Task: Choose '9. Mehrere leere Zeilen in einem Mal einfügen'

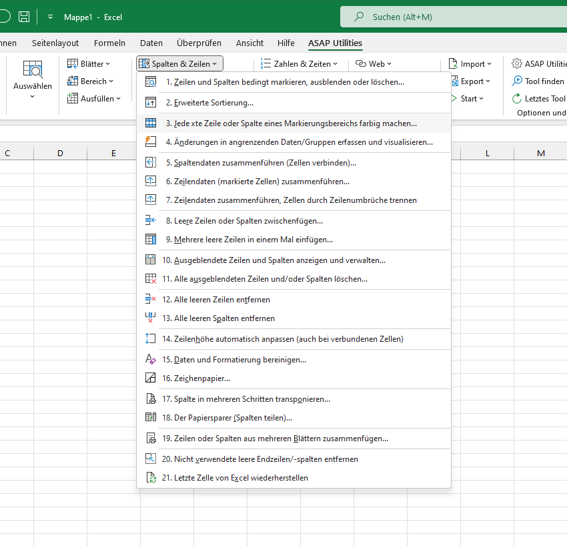Action: pos(294,239)
